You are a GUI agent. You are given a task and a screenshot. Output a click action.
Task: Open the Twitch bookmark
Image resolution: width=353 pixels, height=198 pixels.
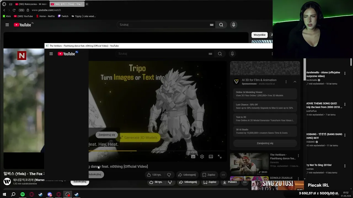[x=63, y=16]
